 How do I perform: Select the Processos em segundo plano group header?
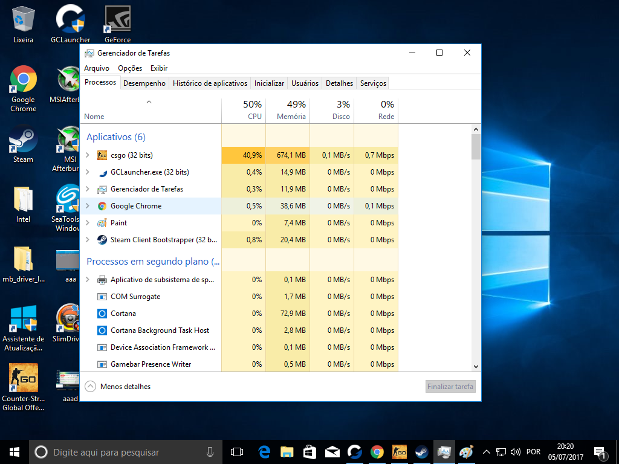153,262
